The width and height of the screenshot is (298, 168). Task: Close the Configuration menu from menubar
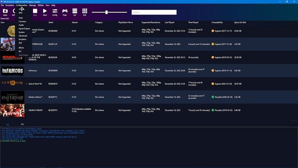tap(21, 5)
